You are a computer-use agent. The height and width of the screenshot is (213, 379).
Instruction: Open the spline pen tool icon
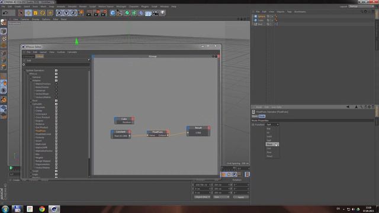pyautogui.click(x=120, y=12)
